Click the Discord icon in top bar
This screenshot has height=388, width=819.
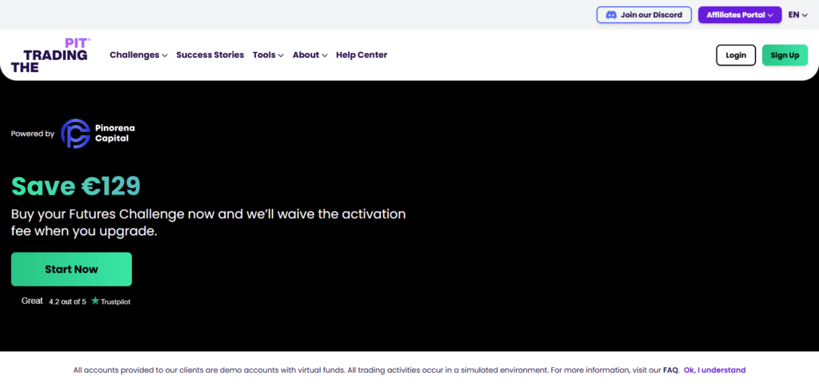click(x=611, y=15)
